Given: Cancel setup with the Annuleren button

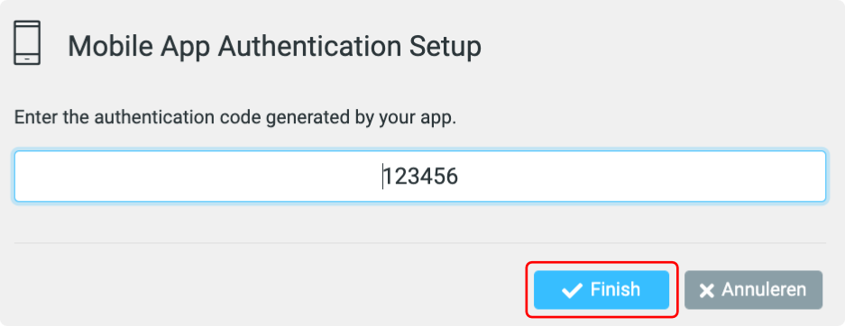Looking at the screenshot, I should click(x=753, y=290).
